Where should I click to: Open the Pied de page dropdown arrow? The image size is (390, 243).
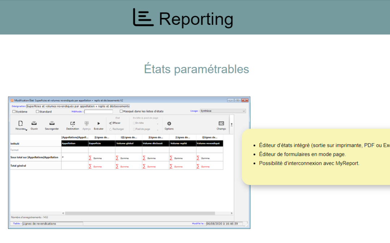[157, 130]
